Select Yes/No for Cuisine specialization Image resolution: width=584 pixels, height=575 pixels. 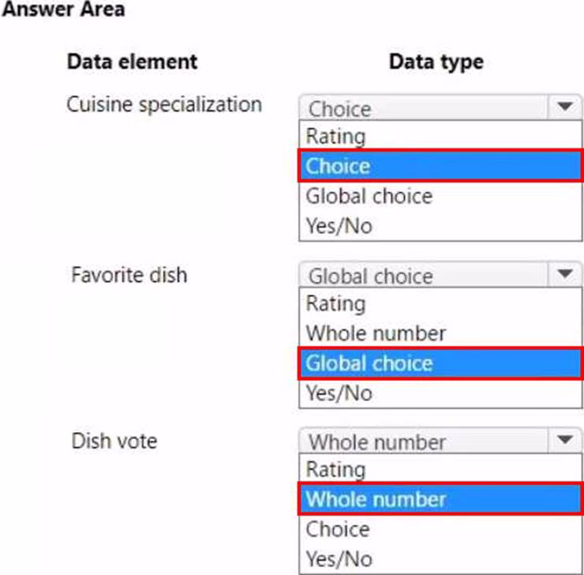pyautogui.click(x=339, y=226)
